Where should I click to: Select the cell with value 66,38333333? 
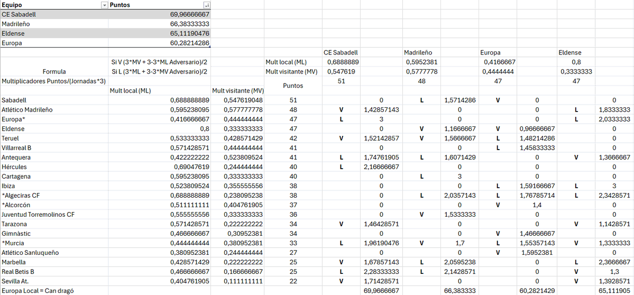[x=160, y=24]
